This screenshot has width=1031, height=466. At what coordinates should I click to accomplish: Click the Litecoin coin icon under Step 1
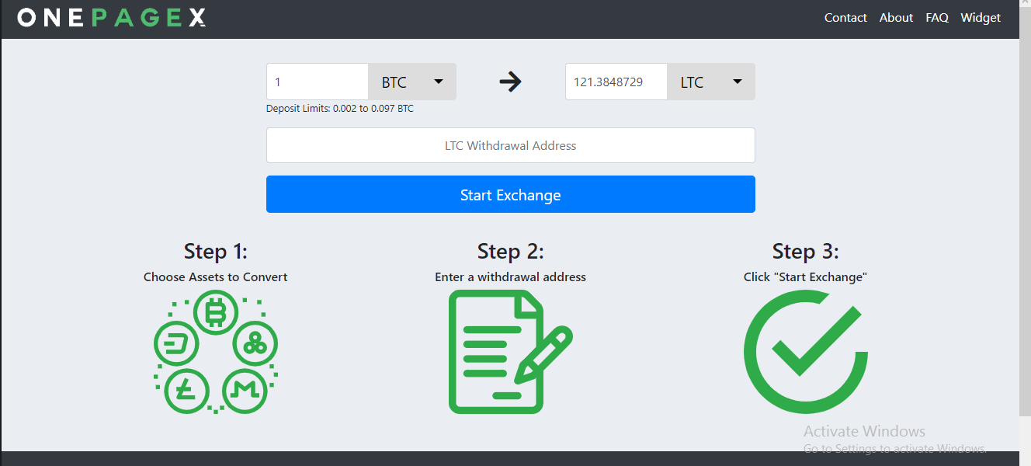(186, 391)
